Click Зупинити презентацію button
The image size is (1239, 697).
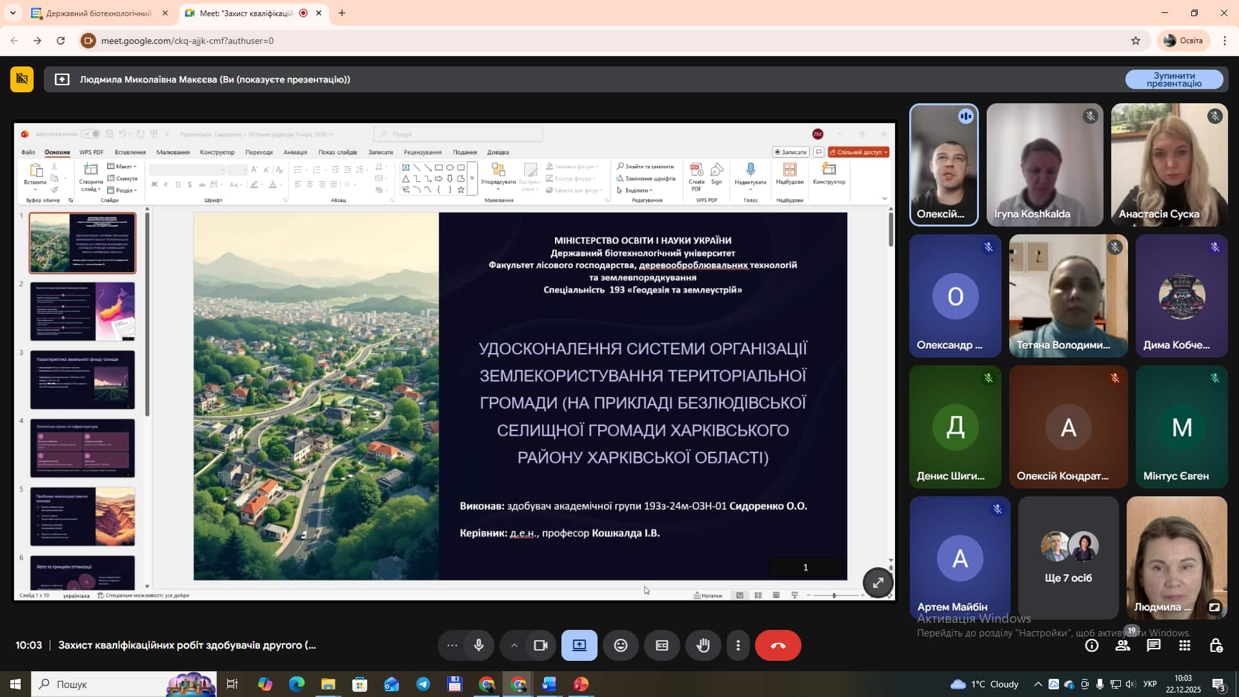1174,79
